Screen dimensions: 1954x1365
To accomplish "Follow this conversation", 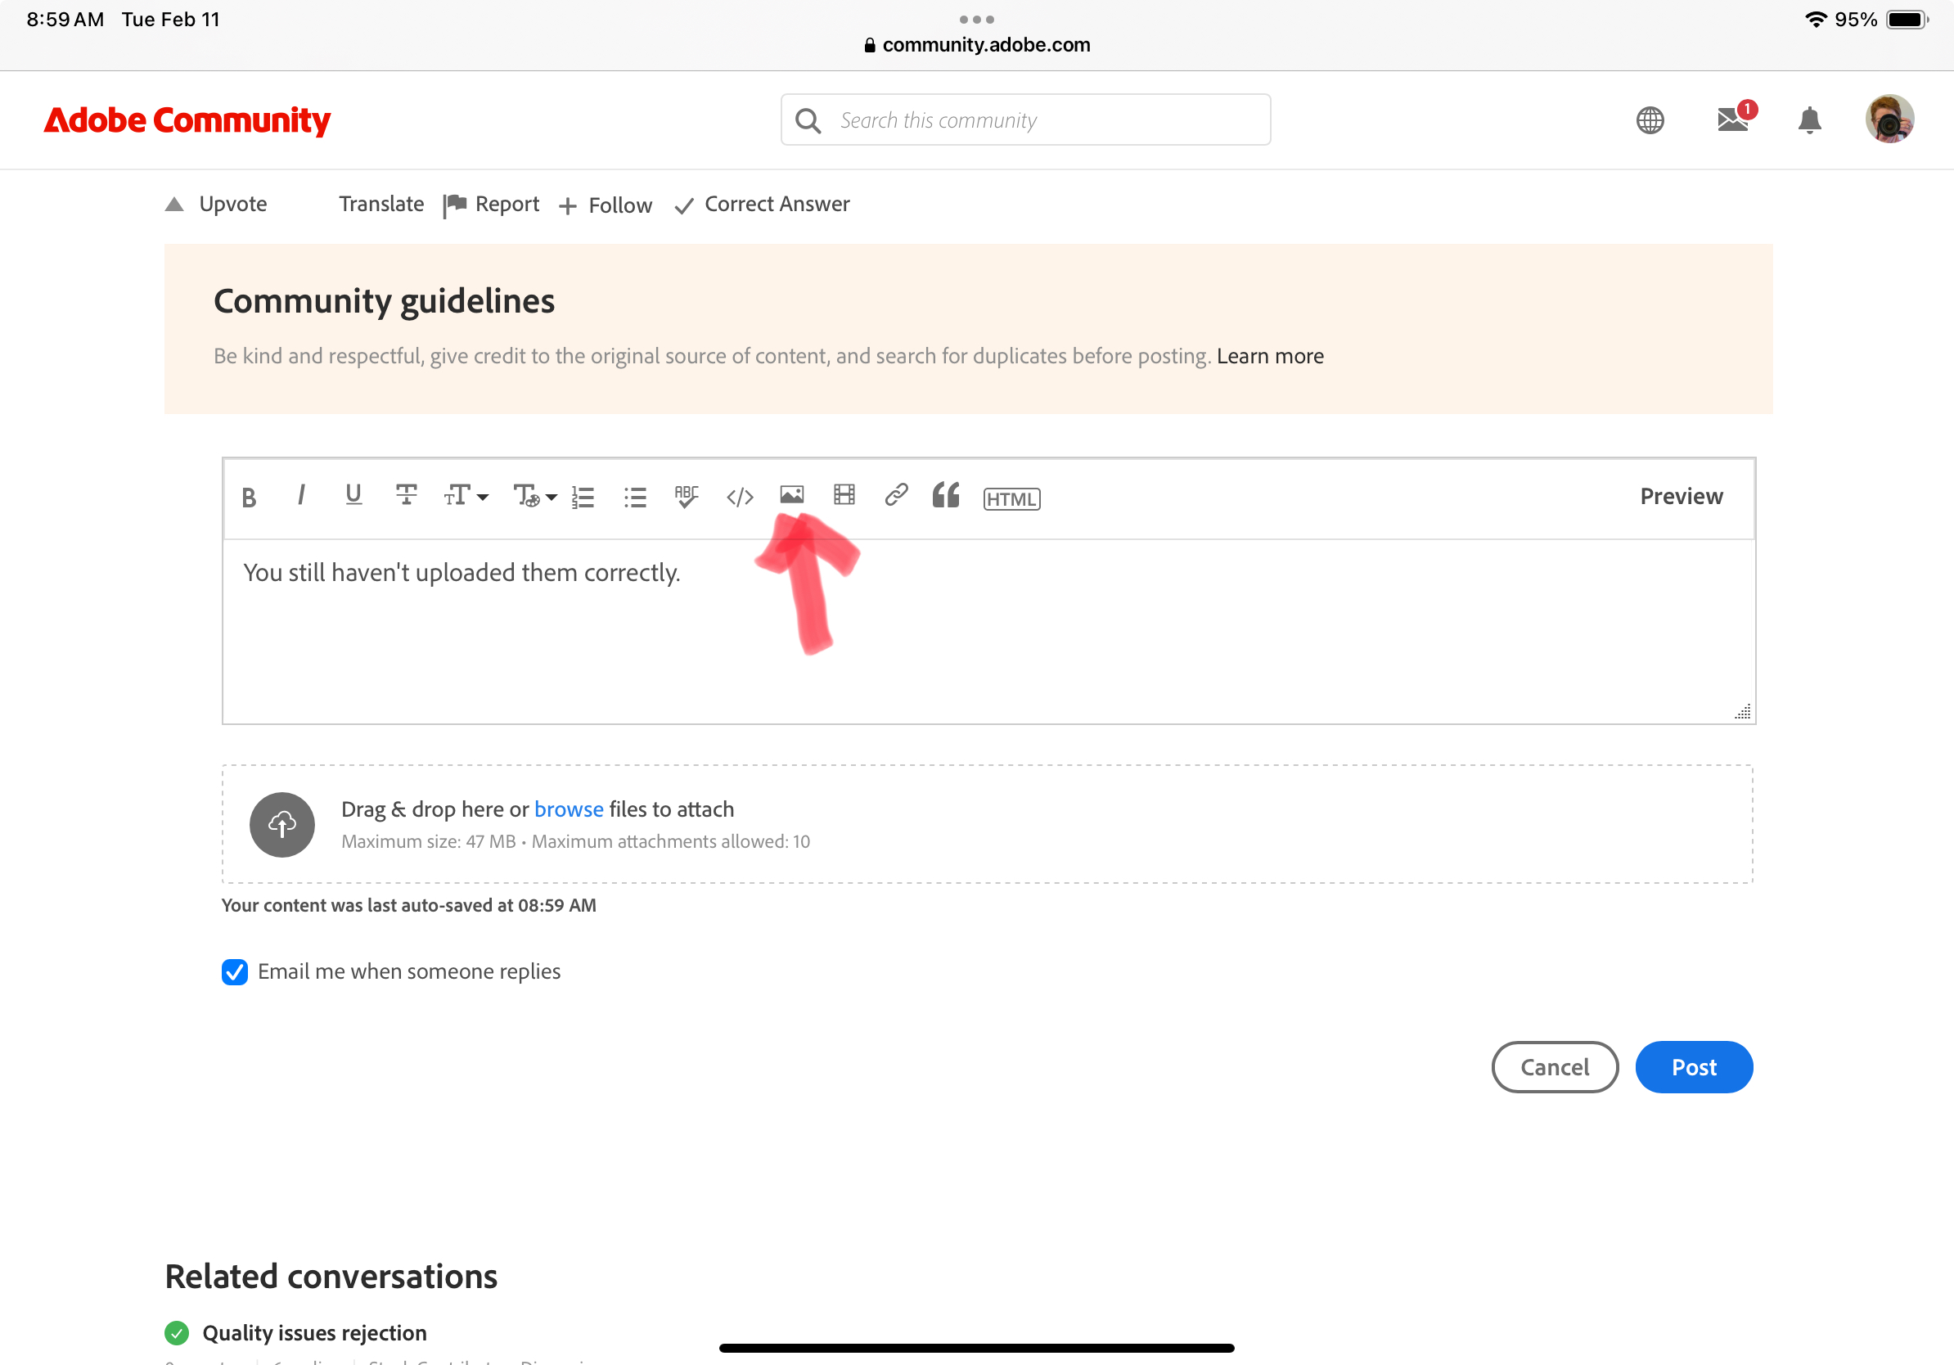I will [604, 205].
